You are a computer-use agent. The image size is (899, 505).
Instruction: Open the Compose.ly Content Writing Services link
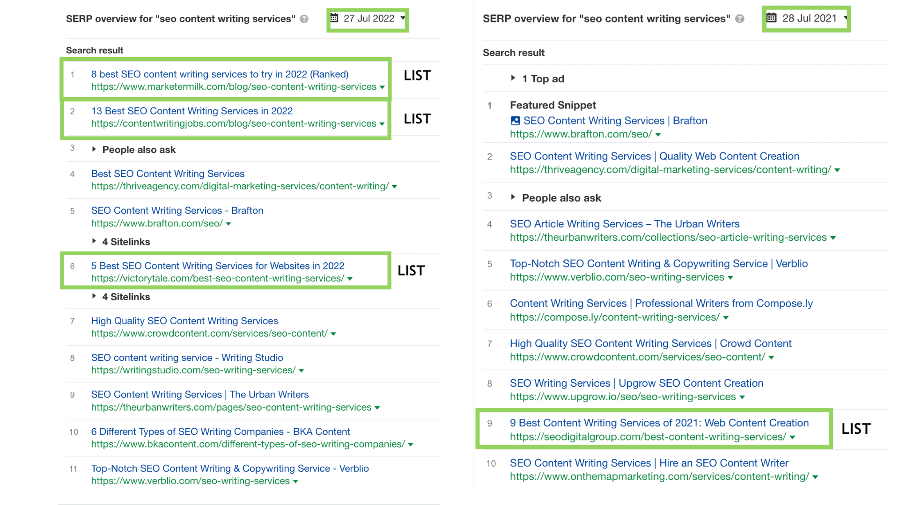point(661,303)
